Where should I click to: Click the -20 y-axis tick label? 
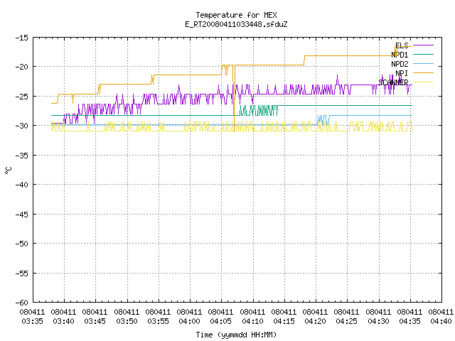[x=22, y=67]
